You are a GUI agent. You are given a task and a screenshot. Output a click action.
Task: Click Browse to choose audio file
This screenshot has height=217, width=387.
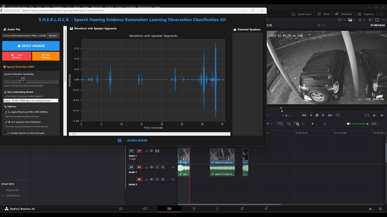coord(53,36)
